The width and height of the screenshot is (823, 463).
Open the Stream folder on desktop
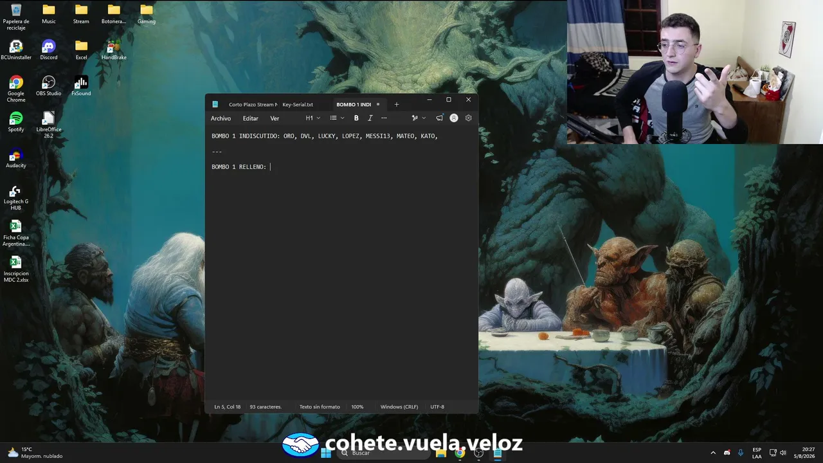pyautogui.click(x=81, y=14)
